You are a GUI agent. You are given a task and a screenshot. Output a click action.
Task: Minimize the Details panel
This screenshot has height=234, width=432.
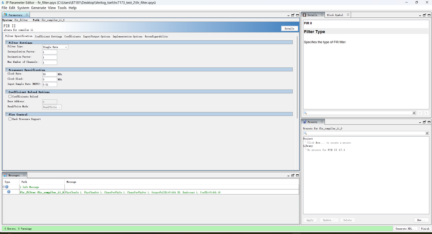coord(420,15)
